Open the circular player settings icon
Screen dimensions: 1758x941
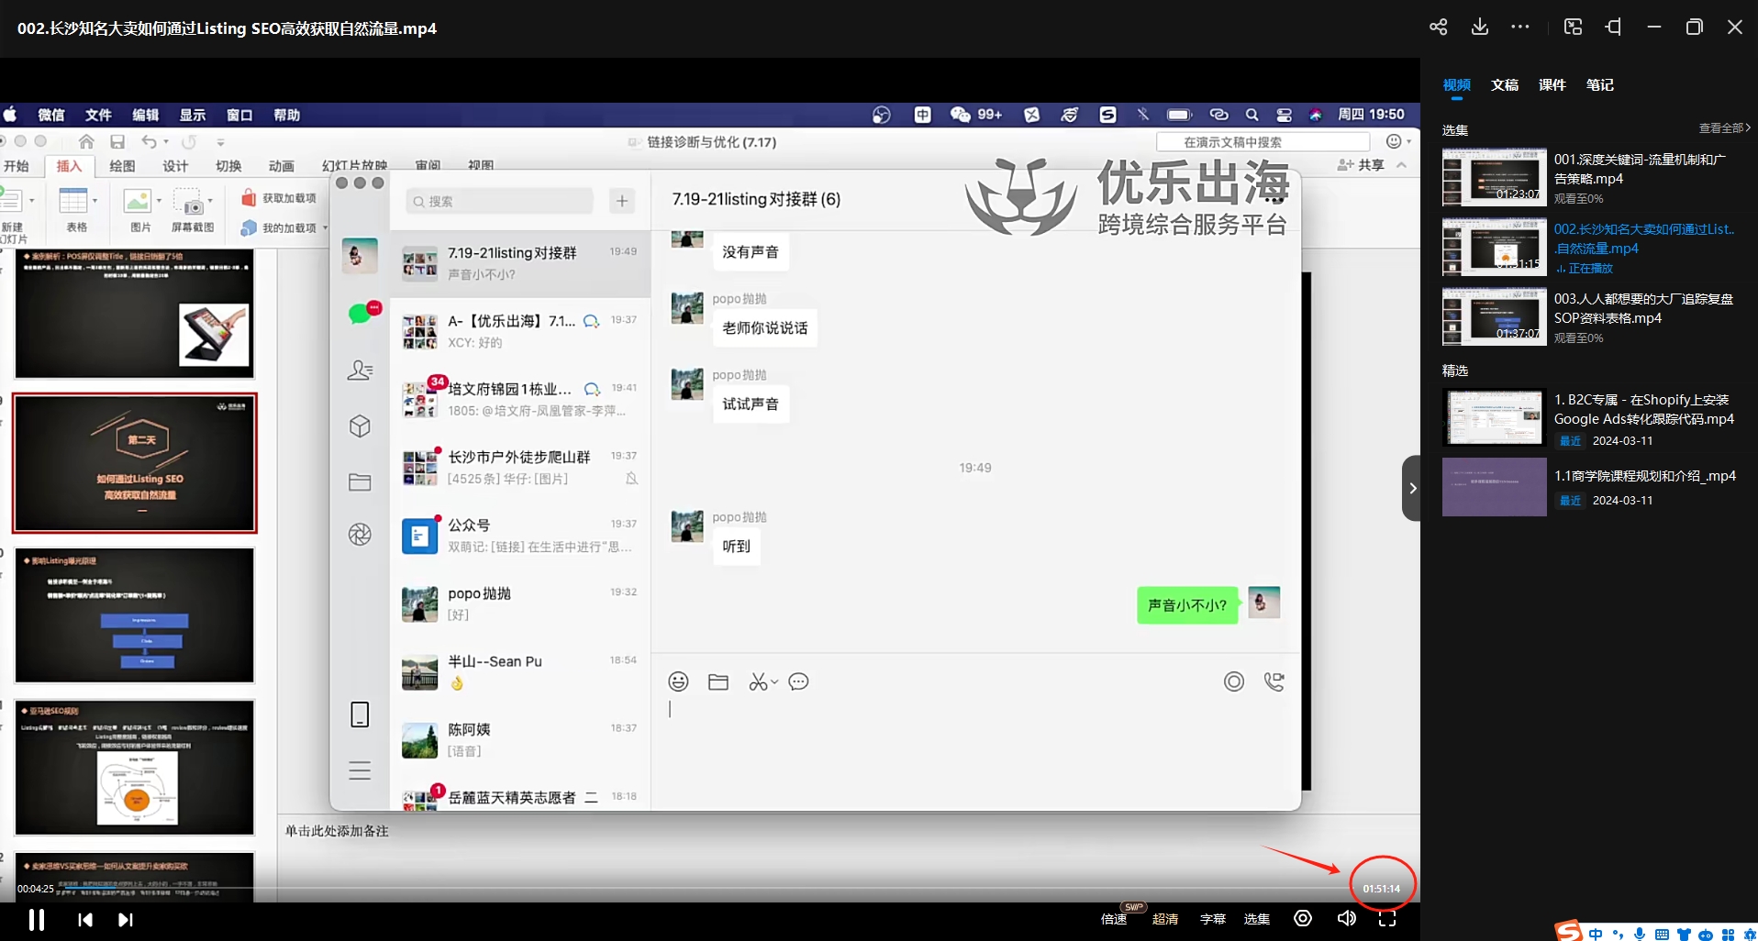pos(1302,918)
